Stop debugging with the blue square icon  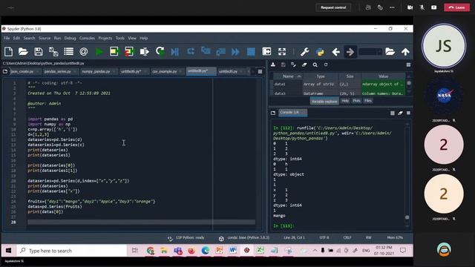251,52
